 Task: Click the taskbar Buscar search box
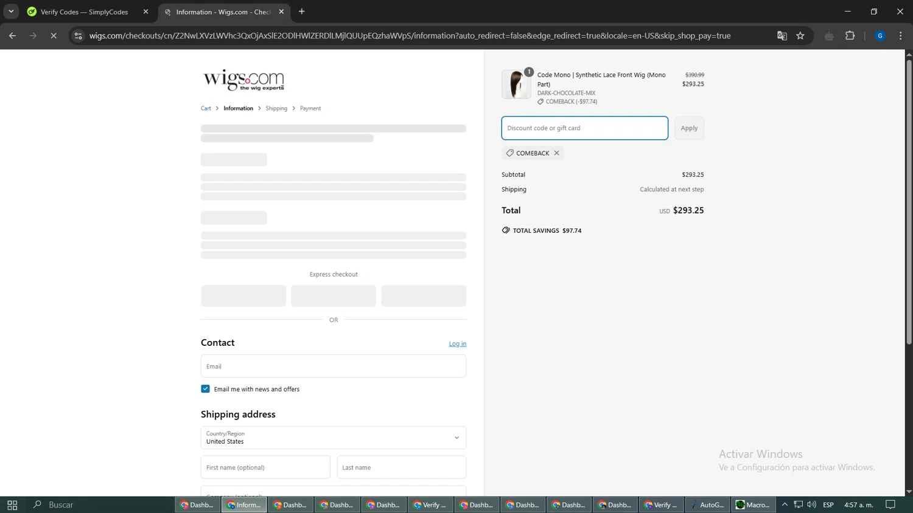[61, 504]
